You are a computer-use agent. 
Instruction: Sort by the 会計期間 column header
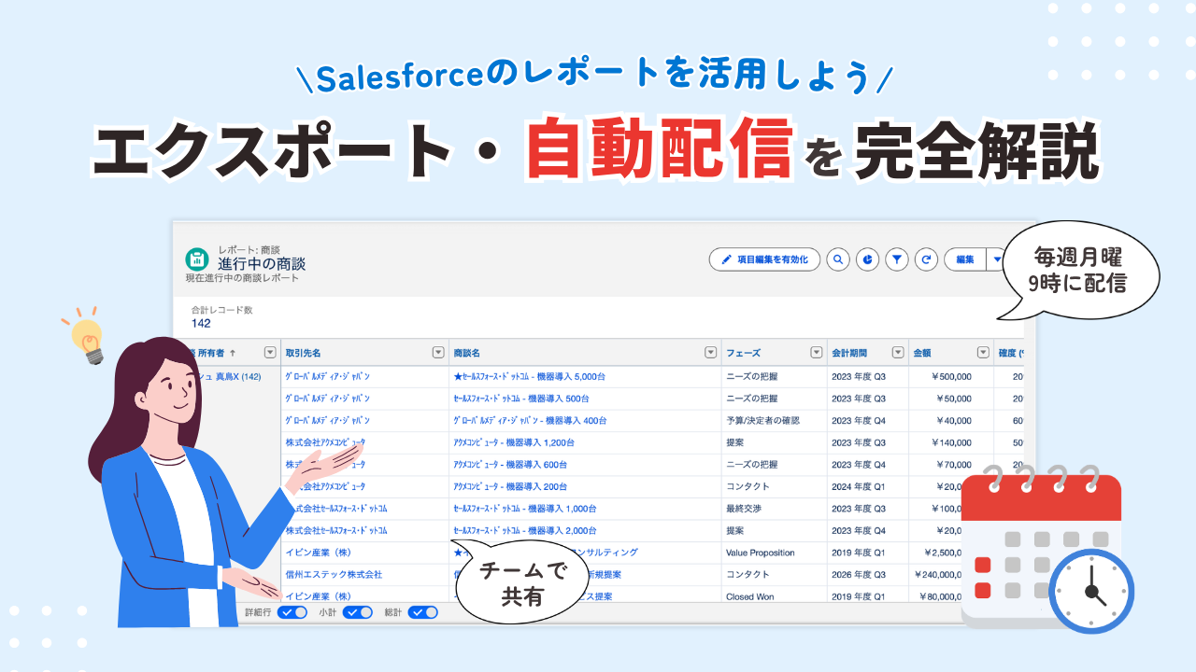[x=849, y=354]
